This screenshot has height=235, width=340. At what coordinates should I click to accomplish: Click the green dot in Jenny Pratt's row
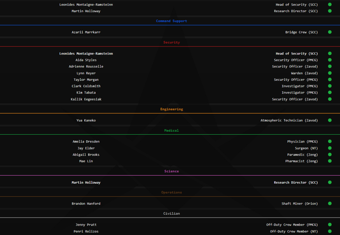pos(329,224)
